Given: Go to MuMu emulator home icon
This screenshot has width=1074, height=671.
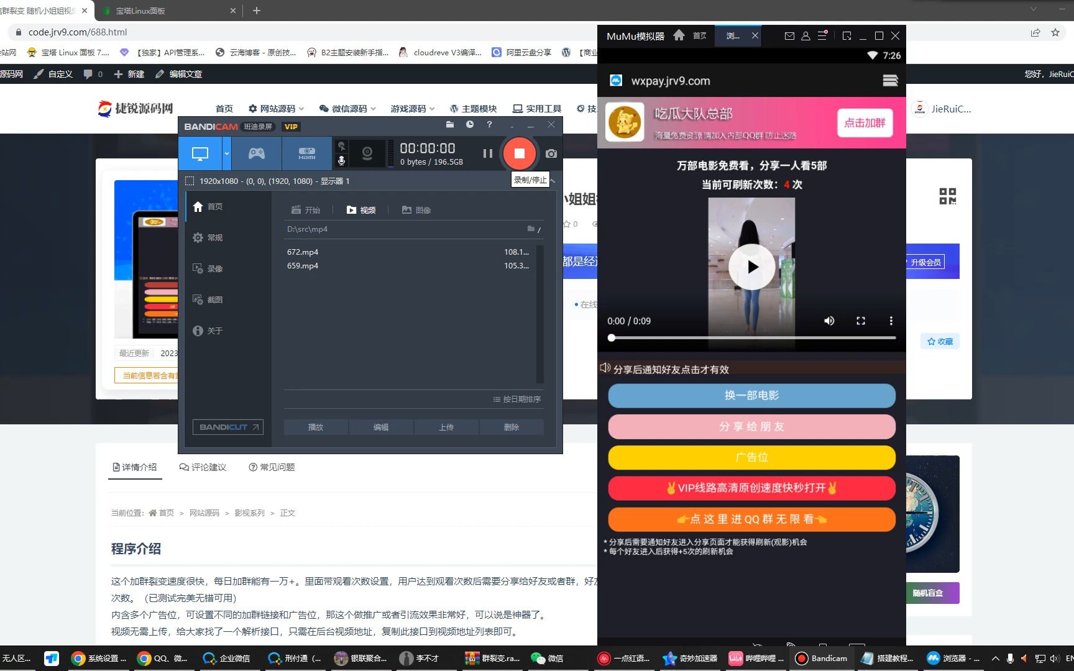Looking at the screenshot, I should tap(679, 35).
